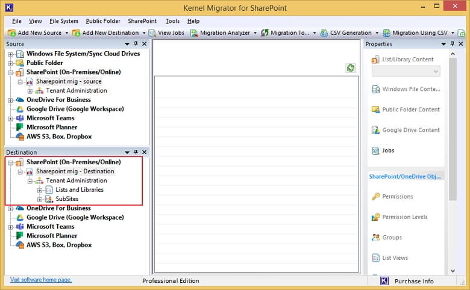Click Public Folder icon in Source tree
Viewport: 470px width, 290px height.
click(x=20, y=63)
